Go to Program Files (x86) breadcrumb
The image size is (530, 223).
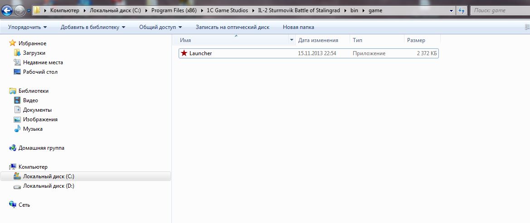tap(174, 10)
